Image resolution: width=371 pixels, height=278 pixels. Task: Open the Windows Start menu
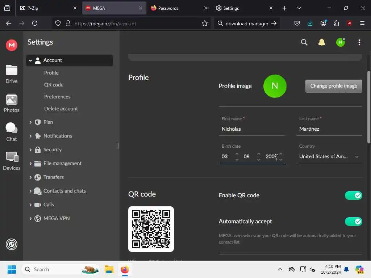pyautogui.click(x=12, y=269)
